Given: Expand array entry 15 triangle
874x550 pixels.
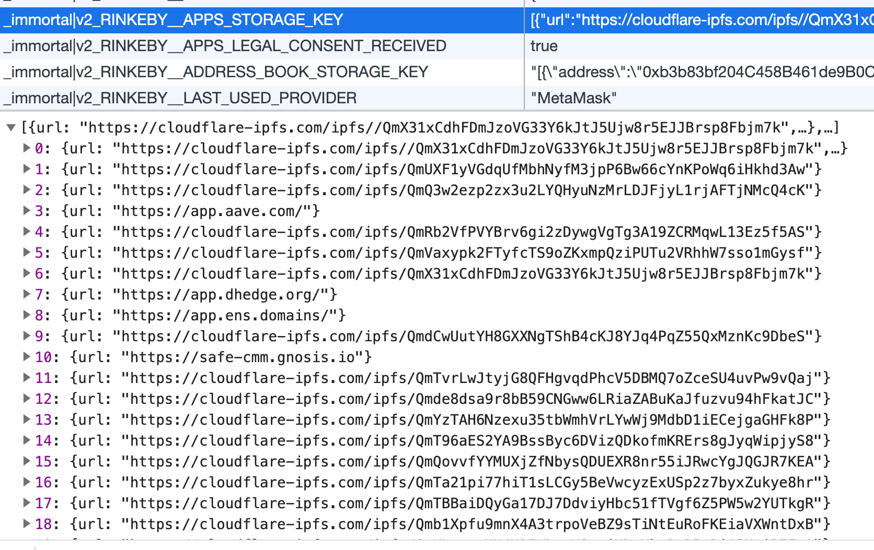Looking at the screenshot, I should pyautogui.click(x=26, y=461).
